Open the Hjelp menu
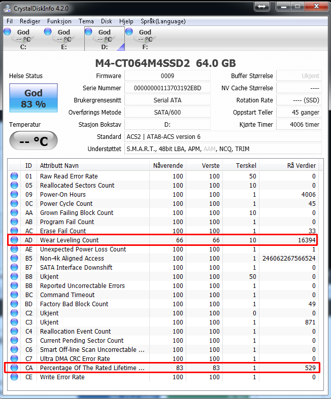331x399 pixels. 126,21
